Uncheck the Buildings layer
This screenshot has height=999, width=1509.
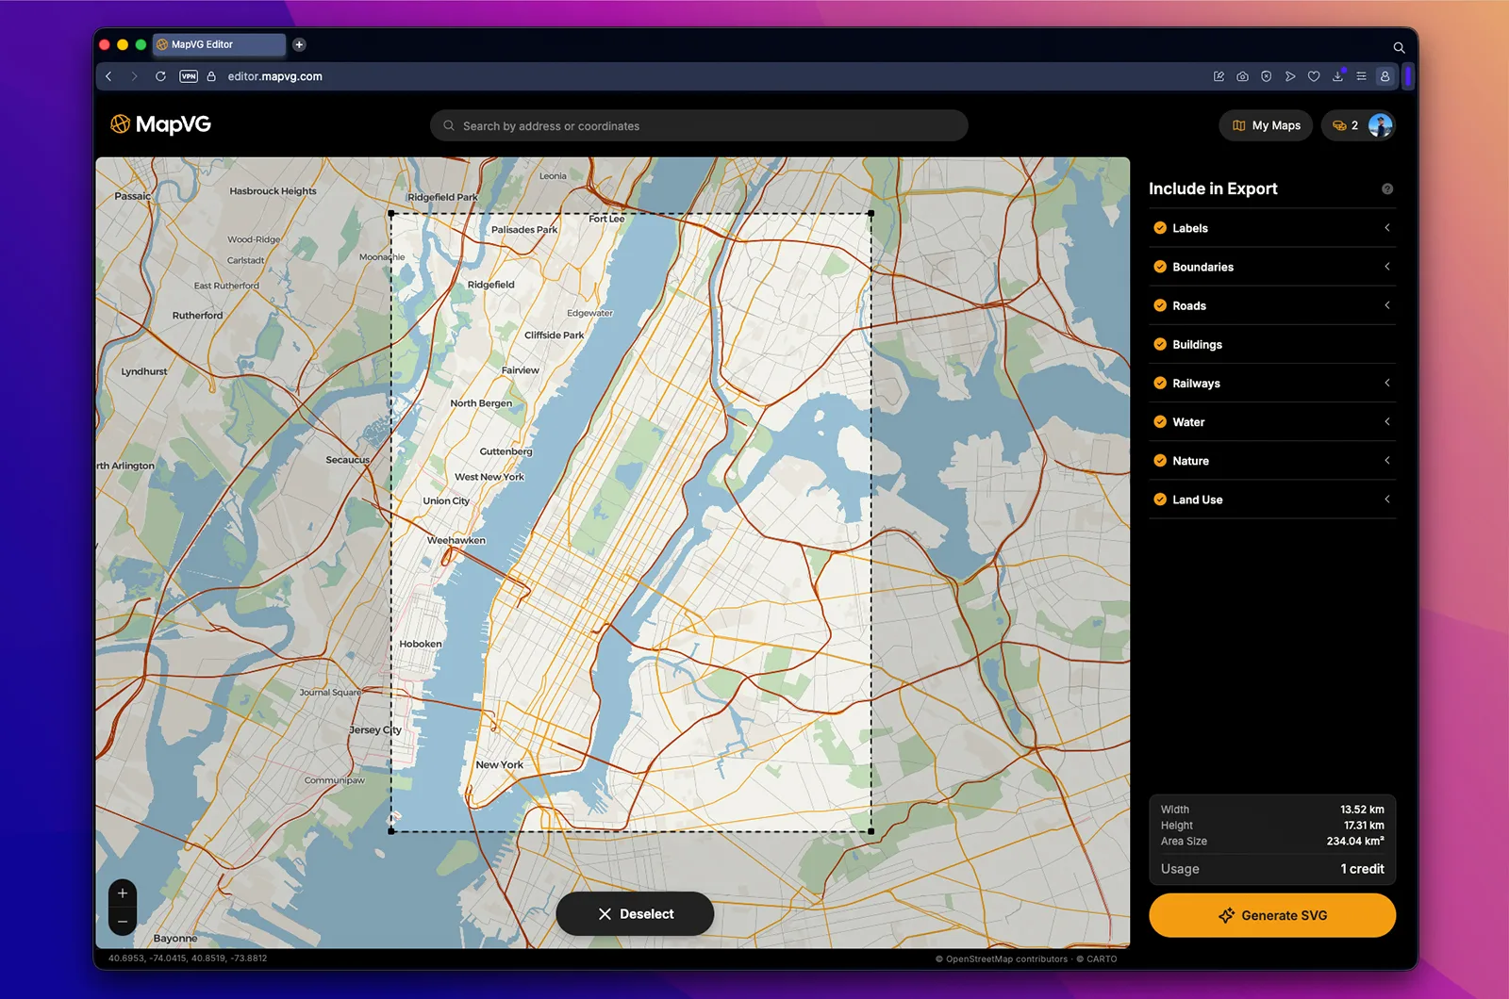[1160, 344]
